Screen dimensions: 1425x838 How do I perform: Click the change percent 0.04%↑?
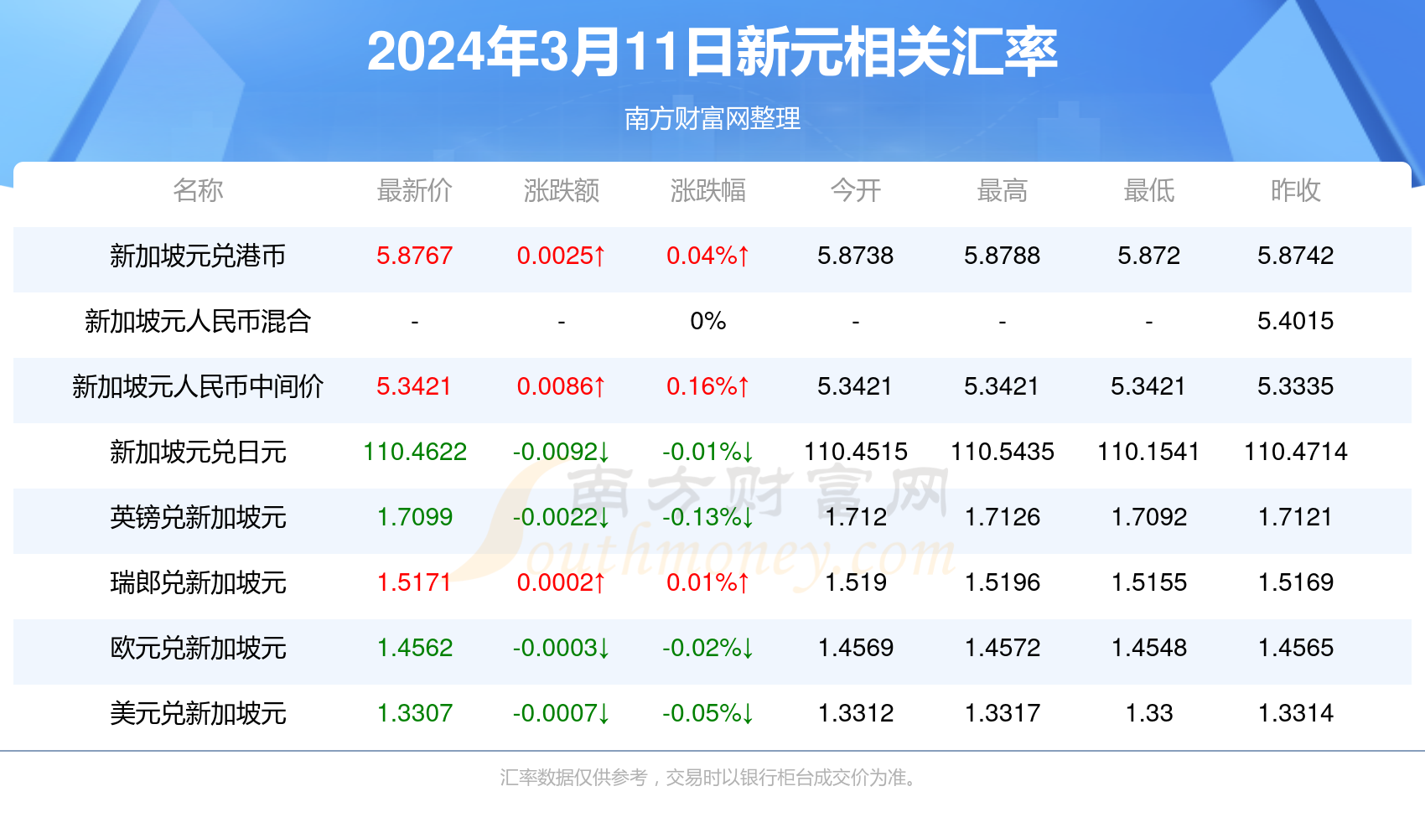[x=708, y=256]
